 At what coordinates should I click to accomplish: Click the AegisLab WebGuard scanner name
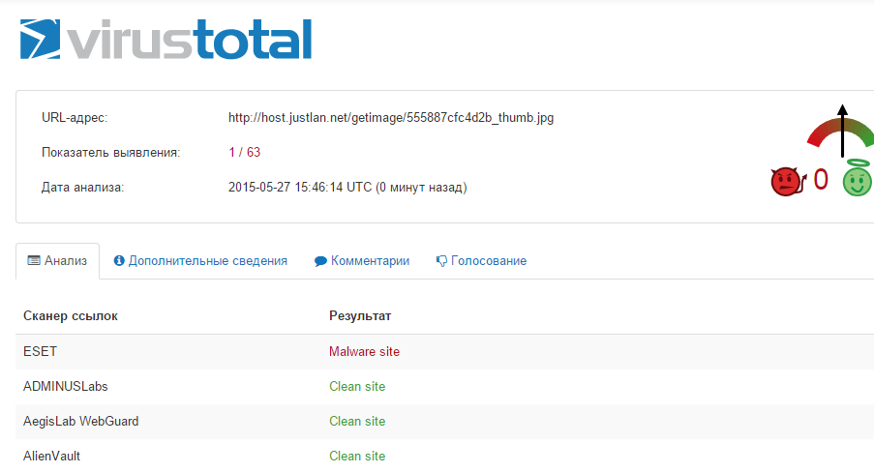81,421
